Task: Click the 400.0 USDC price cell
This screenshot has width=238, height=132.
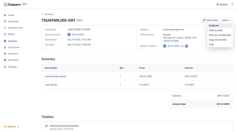Action: 146,76
